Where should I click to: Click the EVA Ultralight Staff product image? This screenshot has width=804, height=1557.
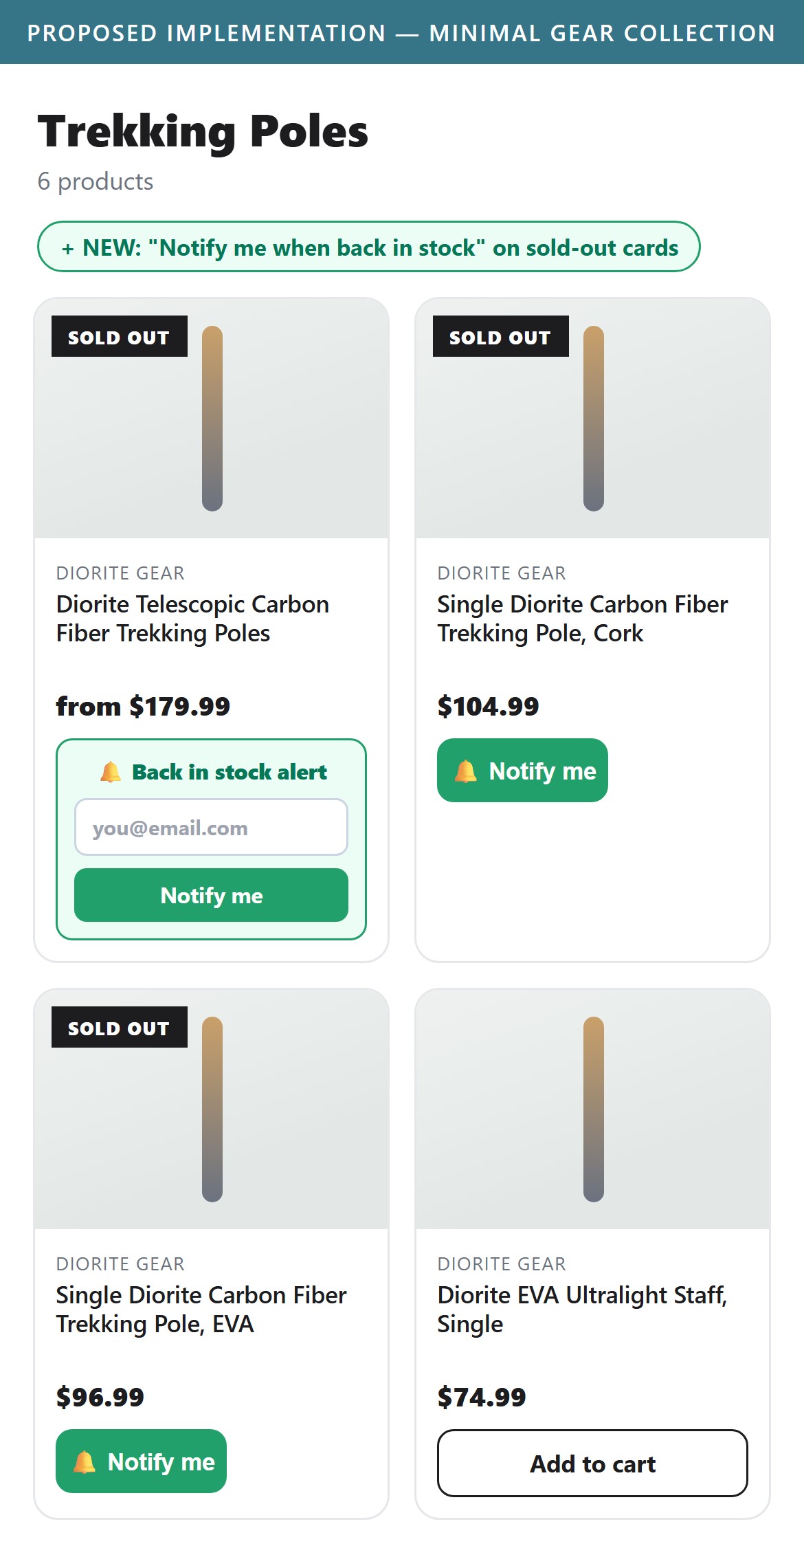pyautogui.click(x=593, y=1109)
